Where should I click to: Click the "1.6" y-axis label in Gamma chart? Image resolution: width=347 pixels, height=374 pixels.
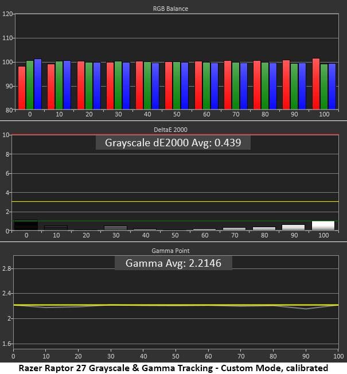click(x=6, y=344)
